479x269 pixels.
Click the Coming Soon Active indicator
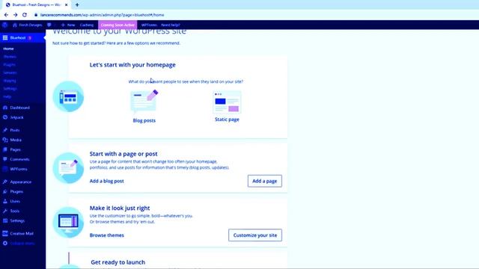[118, 25]
